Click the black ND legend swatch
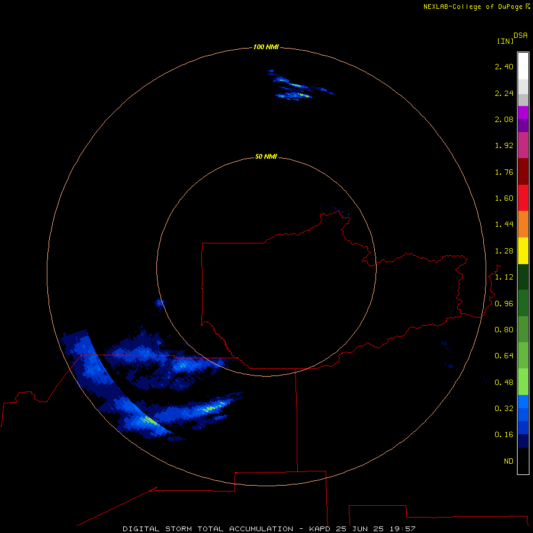 tap(523, 461)
